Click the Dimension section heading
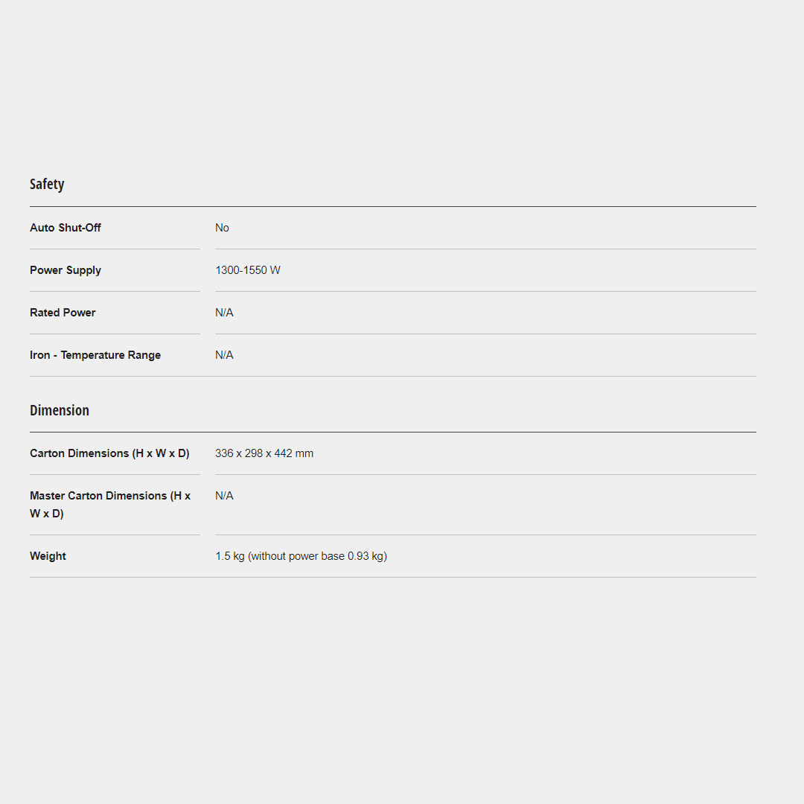Viewport: 804px width, 804px height. click(60, 410)
